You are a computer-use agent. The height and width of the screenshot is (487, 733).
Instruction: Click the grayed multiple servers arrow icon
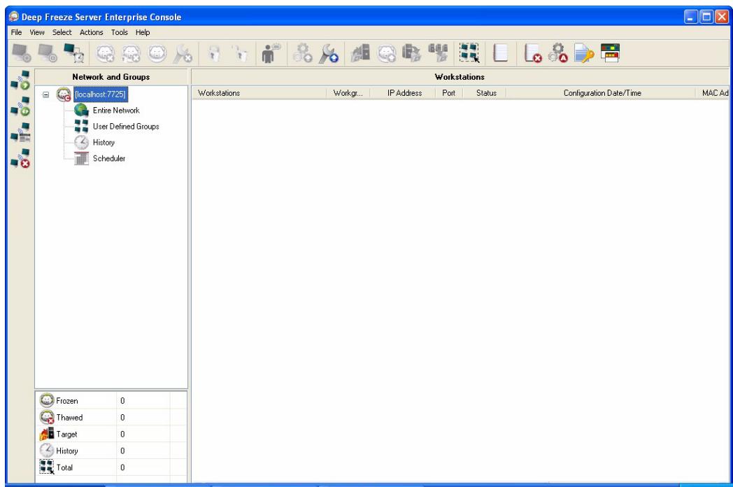click(438, 53)
